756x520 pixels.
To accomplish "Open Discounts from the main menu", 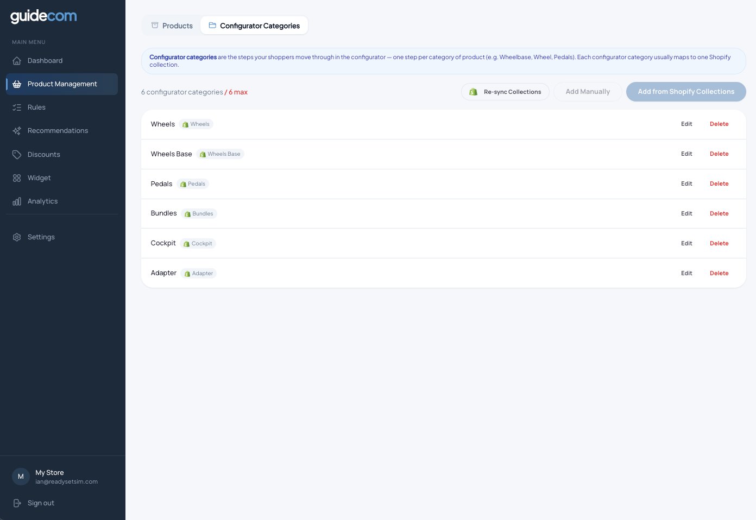I will click(x=43, y=154).
